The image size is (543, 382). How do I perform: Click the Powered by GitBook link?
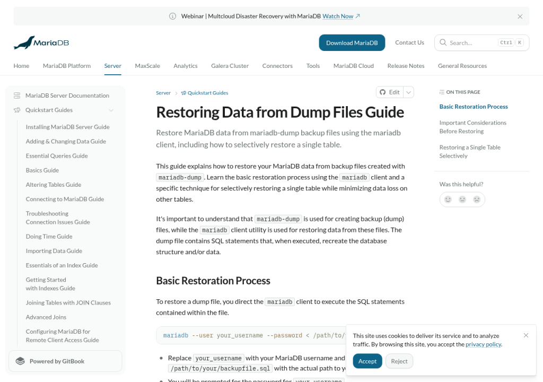pos(65,361)
